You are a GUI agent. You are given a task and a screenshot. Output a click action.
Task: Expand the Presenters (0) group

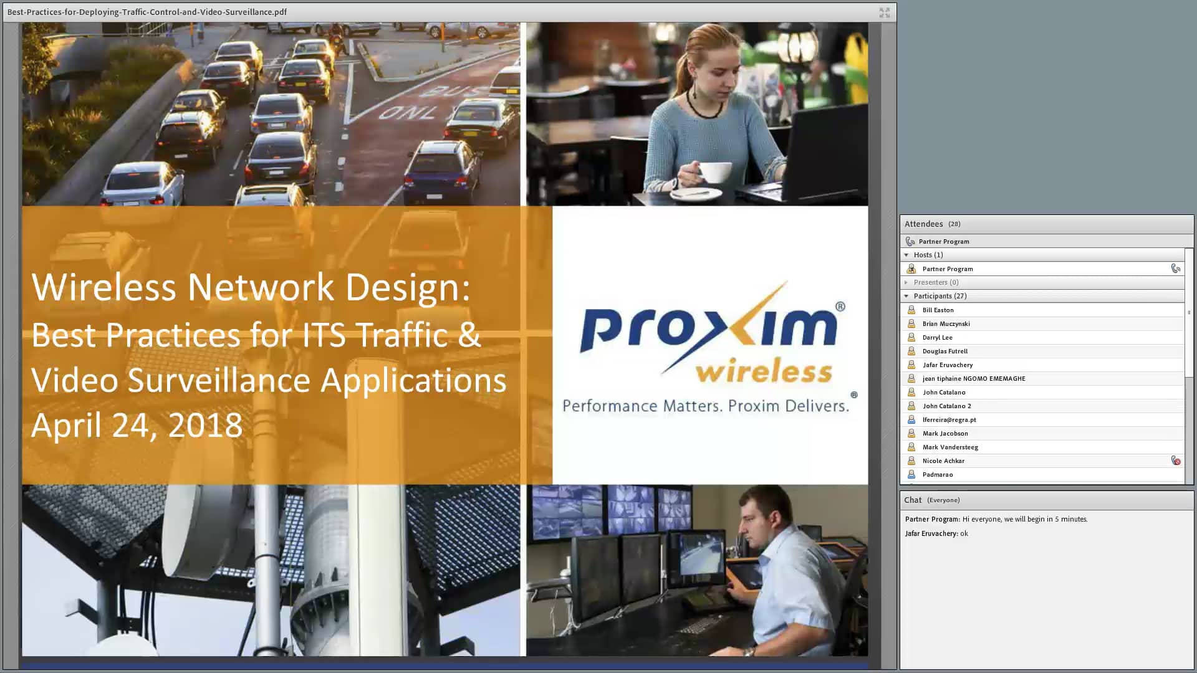[x=906, y=282]
